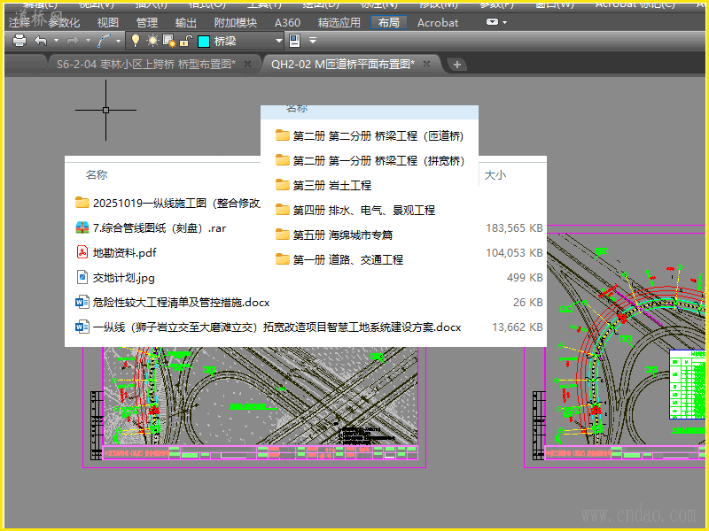Open the undo history dropdown arrow

57,41
